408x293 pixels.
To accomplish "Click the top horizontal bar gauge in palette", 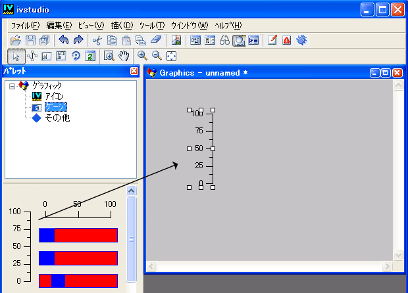I will tap(78, 235).
